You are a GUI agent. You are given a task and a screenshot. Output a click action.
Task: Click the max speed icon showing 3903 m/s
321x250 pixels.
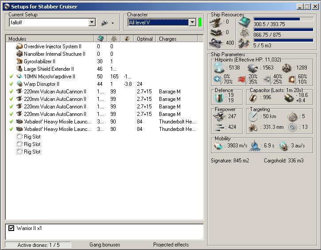(218, 146)
